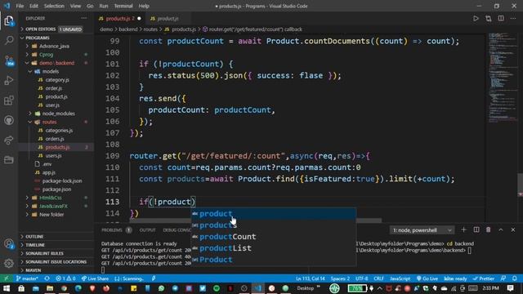
Task: Open Windows Start menu
Action: [7, 288]
